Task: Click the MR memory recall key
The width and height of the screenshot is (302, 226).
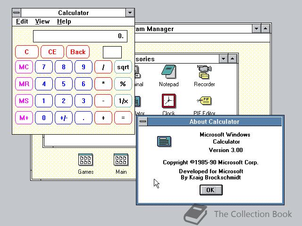Action: [24, 84]
